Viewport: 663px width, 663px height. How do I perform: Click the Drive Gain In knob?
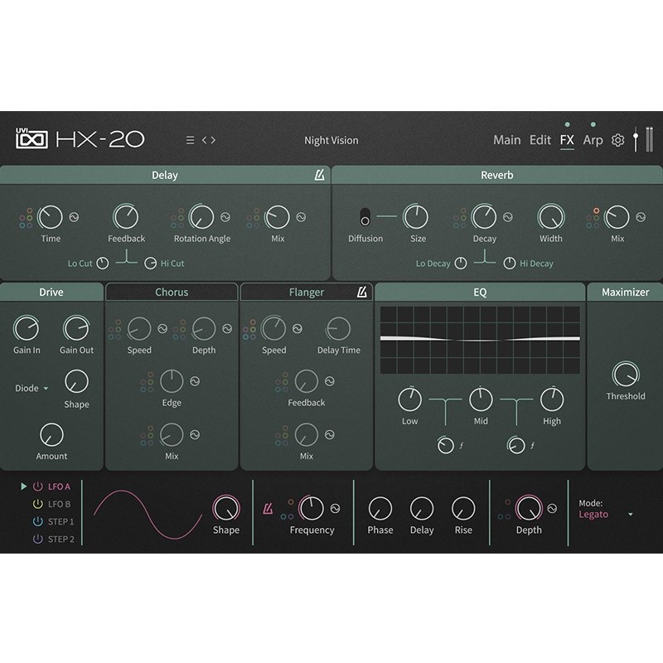(x=27, y=328)
